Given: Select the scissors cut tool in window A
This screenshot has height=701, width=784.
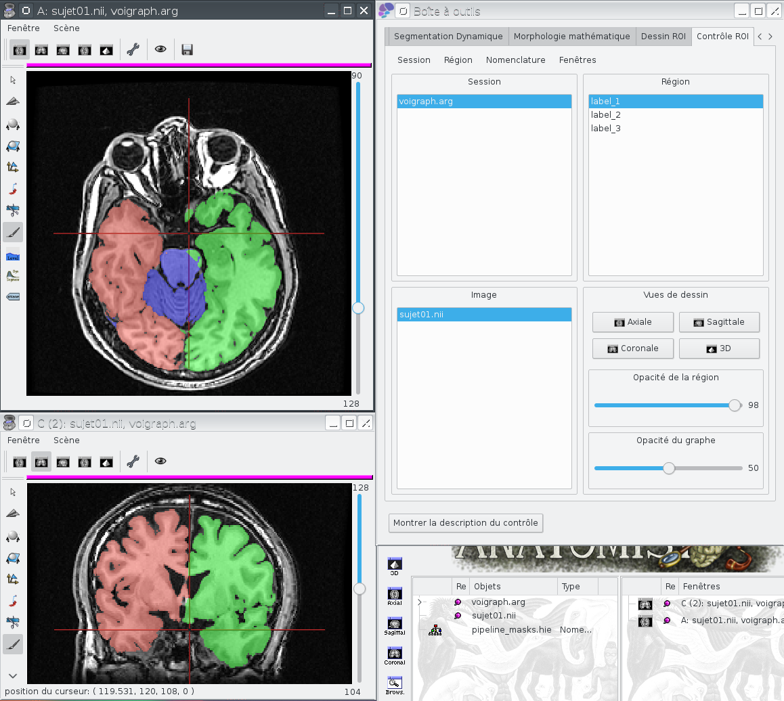Looking at the screenshot, I should [x=13, y=210].
